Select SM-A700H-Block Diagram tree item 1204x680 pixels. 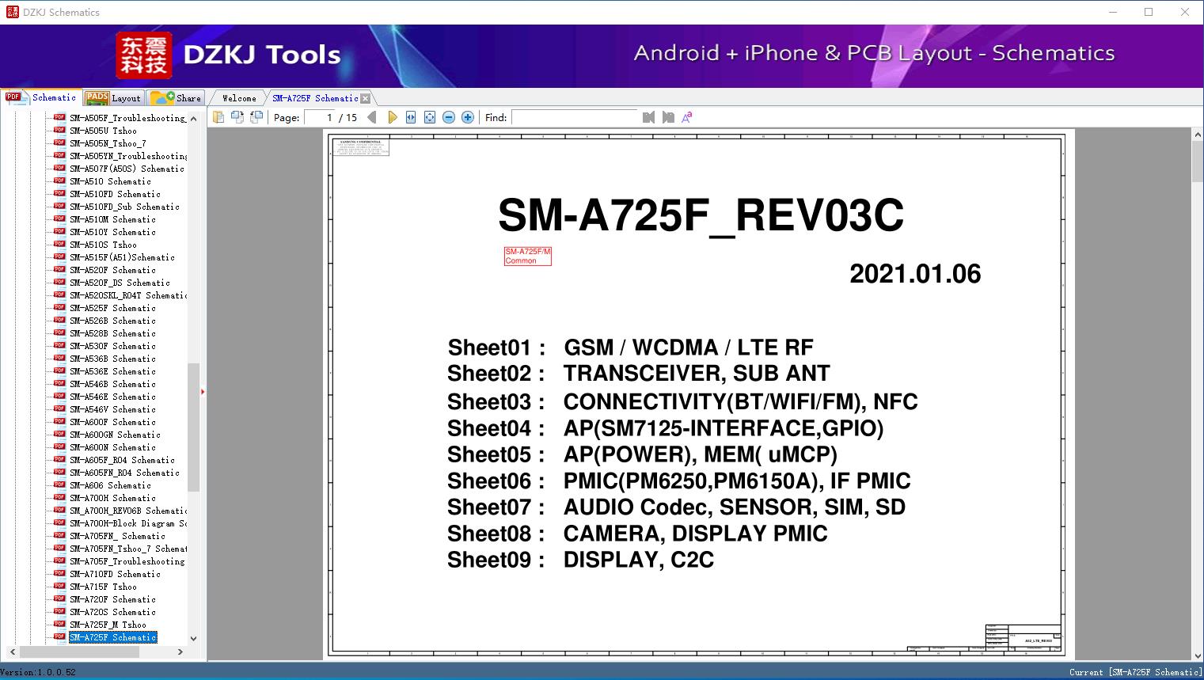[128, 523]
